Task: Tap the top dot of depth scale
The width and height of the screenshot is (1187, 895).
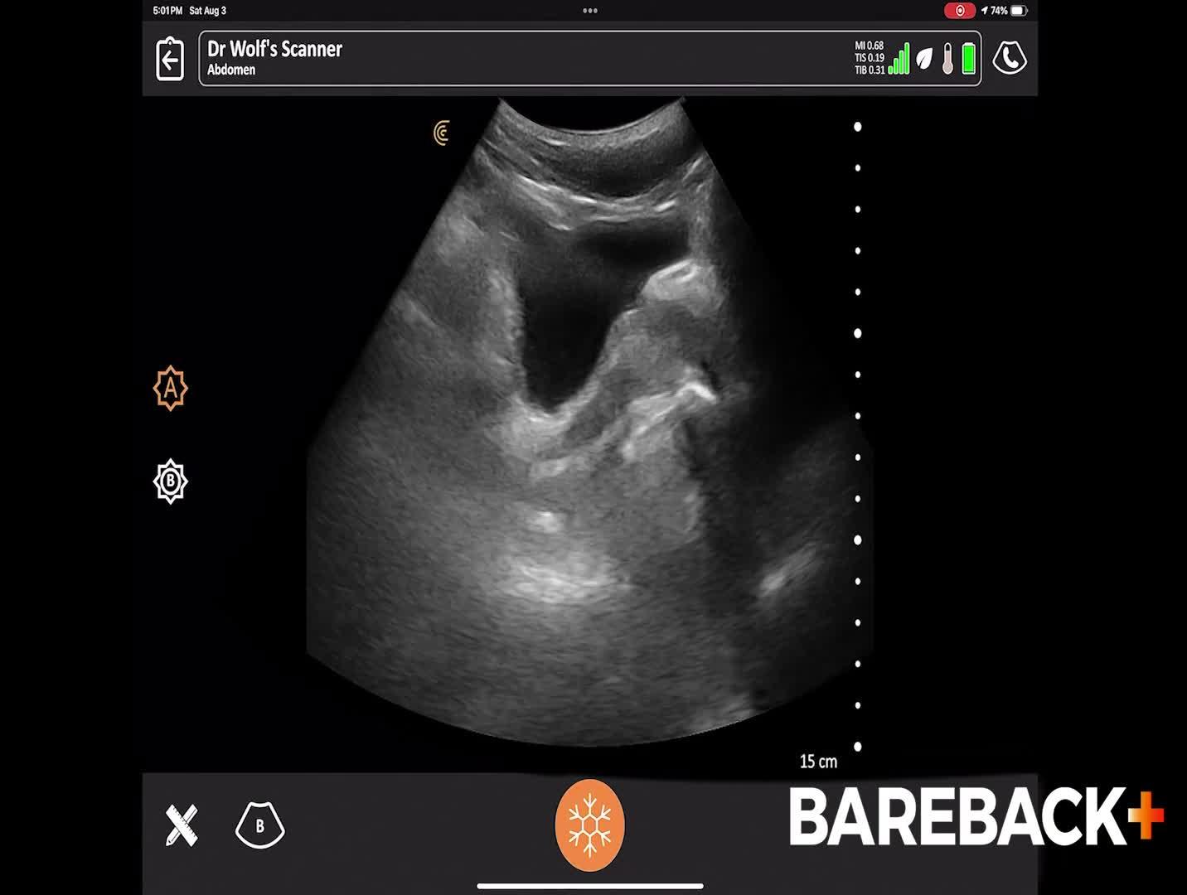Action: click(858, 127)
